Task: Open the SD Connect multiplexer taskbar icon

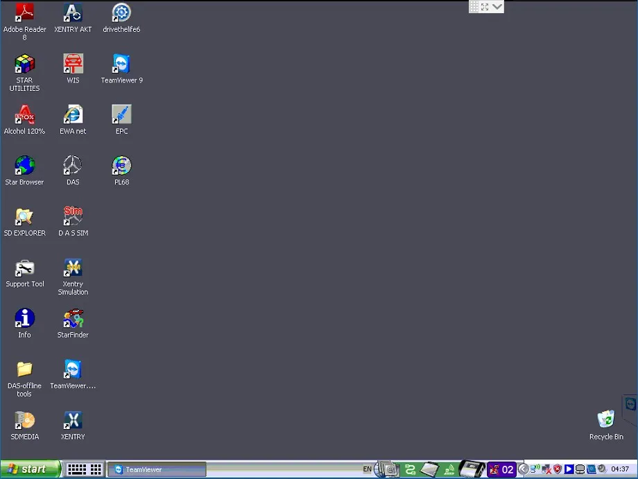Action: 472,469
